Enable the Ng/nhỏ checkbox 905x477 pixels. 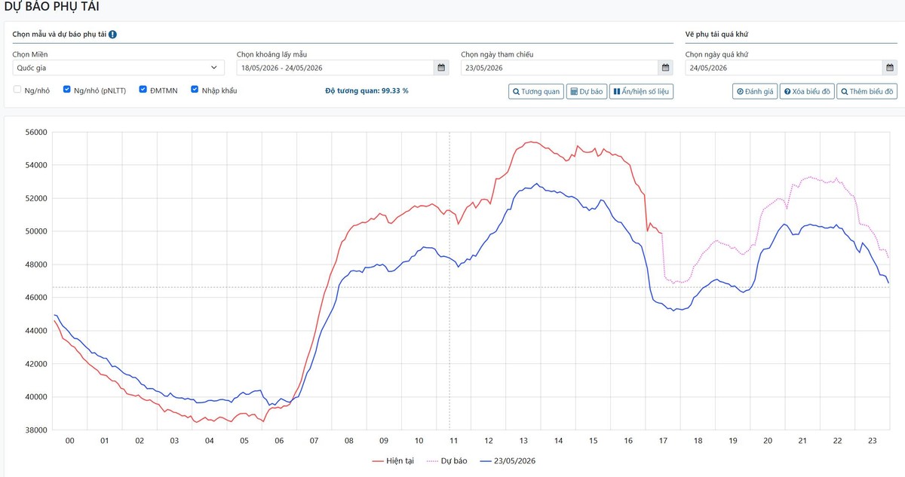coord(17,90)
